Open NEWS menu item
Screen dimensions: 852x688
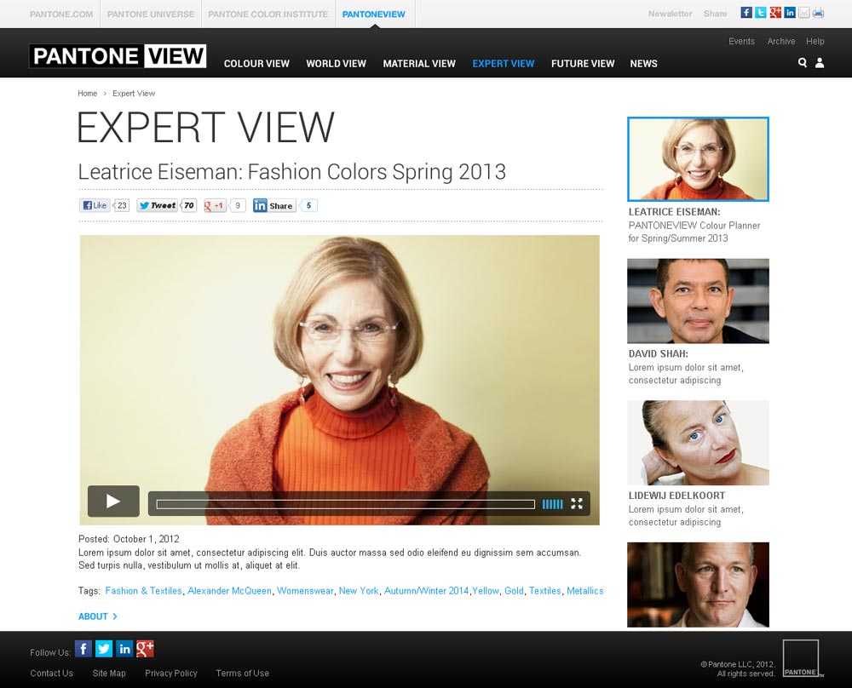tap(644, 64)
